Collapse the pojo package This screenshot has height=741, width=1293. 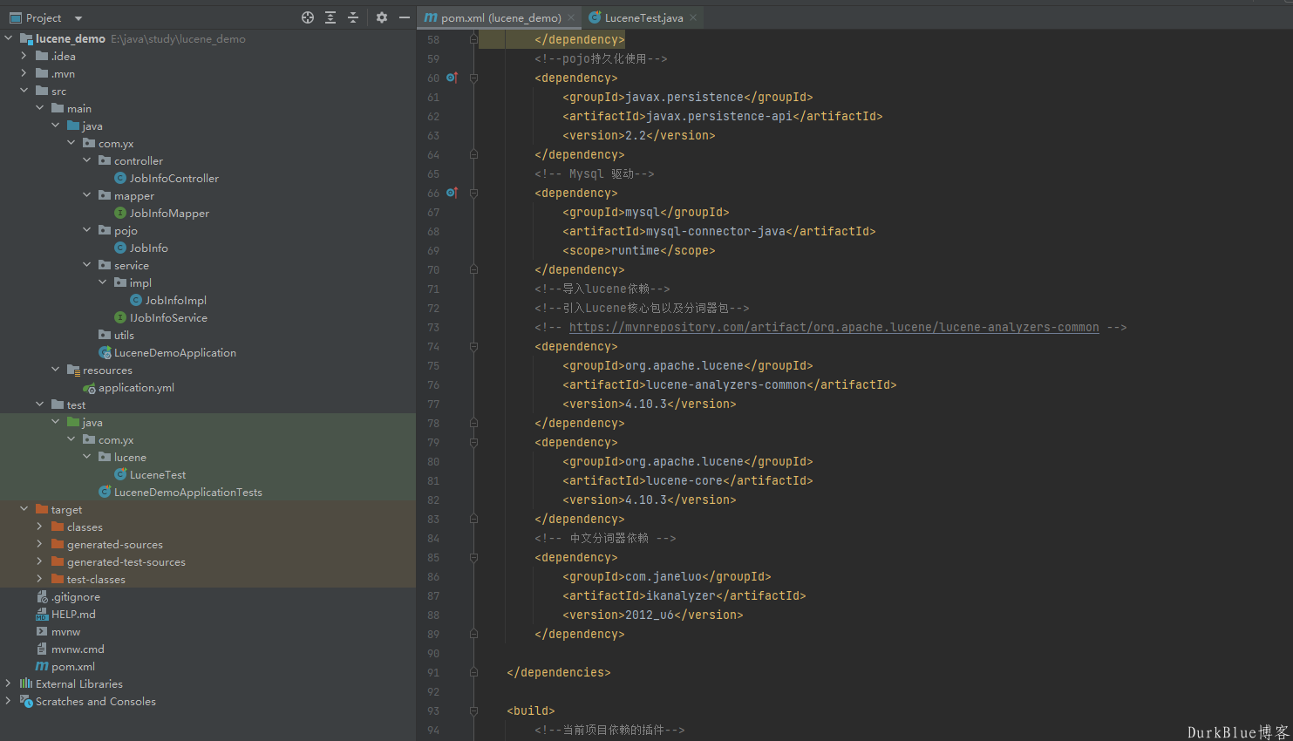point(87,230)
